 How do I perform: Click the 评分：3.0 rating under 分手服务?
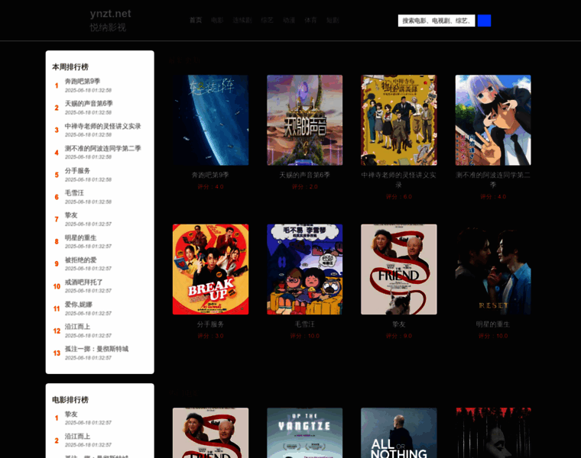[x=210, y=336]
